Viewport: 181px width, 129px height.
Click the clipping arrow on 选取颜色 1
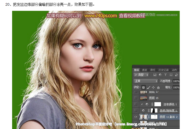click(x=142, y=104)
